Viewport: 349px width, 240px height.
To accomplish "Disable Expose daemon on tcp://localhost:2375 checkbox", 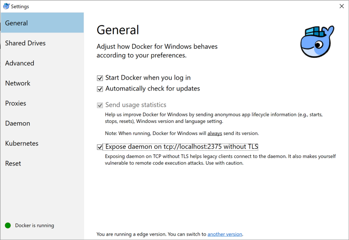I will point(100,147).
